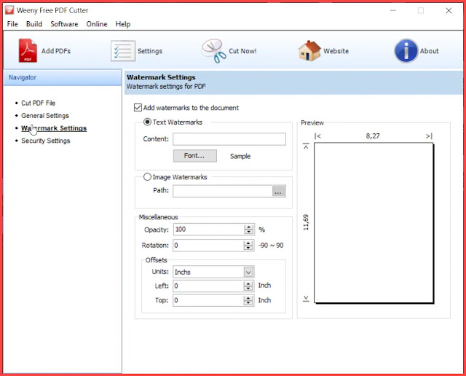Browse image path with the ... button
Image resolution: width=466 pixels, height=376 pixels.
(278, 191)
